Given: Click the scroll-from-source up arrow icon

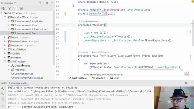Looking at the screenshot, I should tap(9, 8).
